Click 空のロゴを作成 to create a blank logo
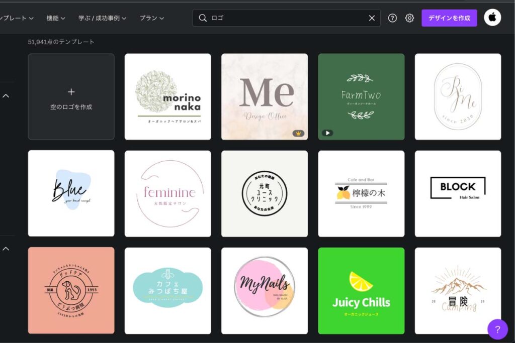 pyautogui.click(x=71, y=95)
